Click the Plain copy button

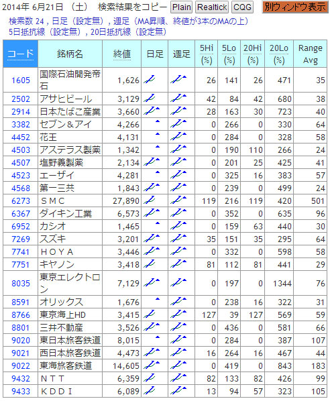click(x=181, y=7)
